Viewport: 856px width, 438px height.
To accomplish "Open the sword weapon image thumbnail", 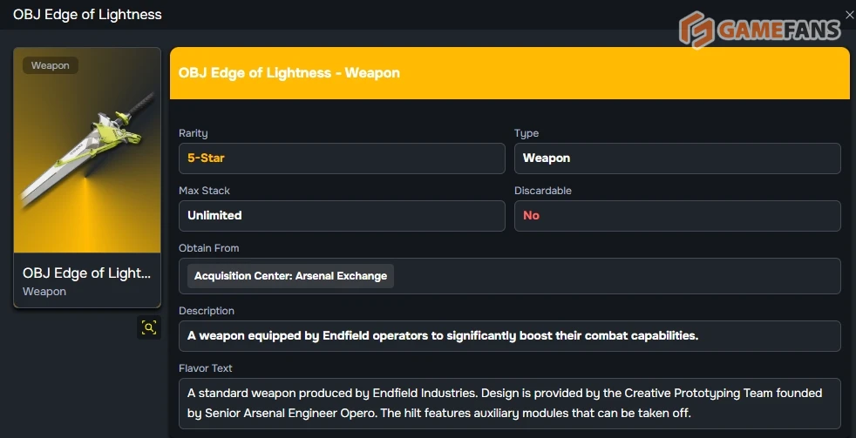I will (87, 150).
